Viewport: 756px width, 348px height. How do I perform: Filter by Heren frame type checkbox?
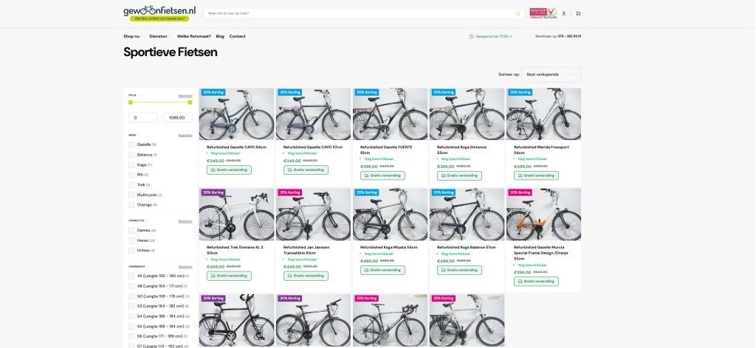131,240
